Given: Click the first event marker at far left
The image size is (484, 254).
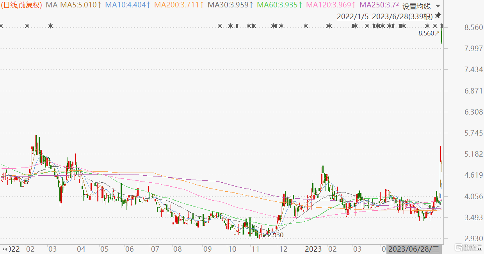Looking at the screenshot, I should click(x=2, y=26).
